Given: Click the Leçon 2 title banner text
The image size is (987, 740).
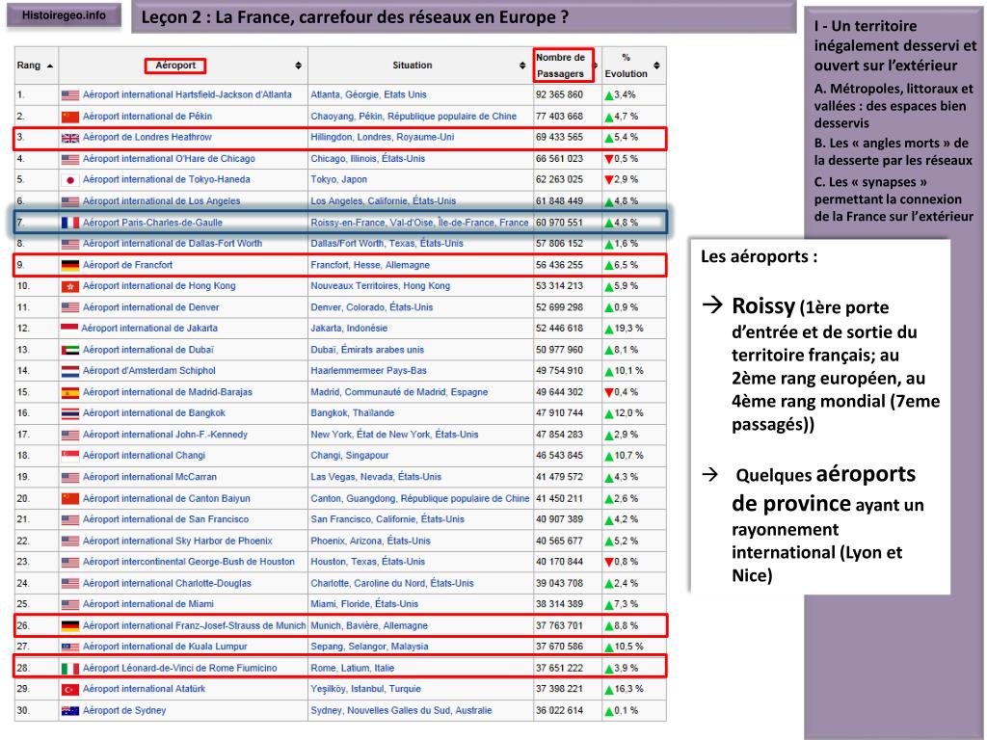Looking at the screenshot, I should click(x=355, y=17).
